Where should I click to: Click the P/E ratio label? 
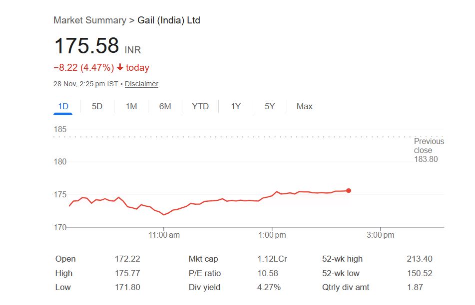[204, 273]
